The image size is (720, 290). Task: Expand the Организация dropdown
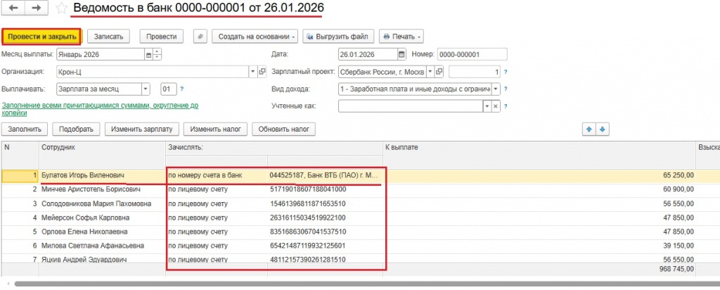point(252,71)
